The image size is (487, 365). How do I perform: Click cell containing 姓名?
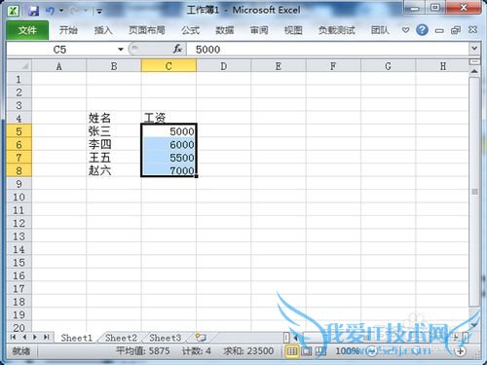click(x=114, y=118)
